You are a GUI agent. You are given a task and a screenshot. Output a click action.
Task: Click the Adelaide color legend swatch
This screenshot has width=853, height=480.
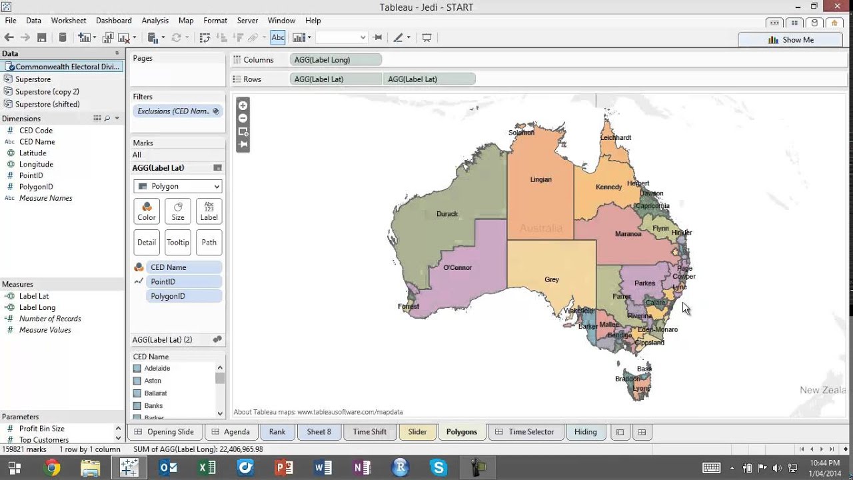click(x=137, y=369)
